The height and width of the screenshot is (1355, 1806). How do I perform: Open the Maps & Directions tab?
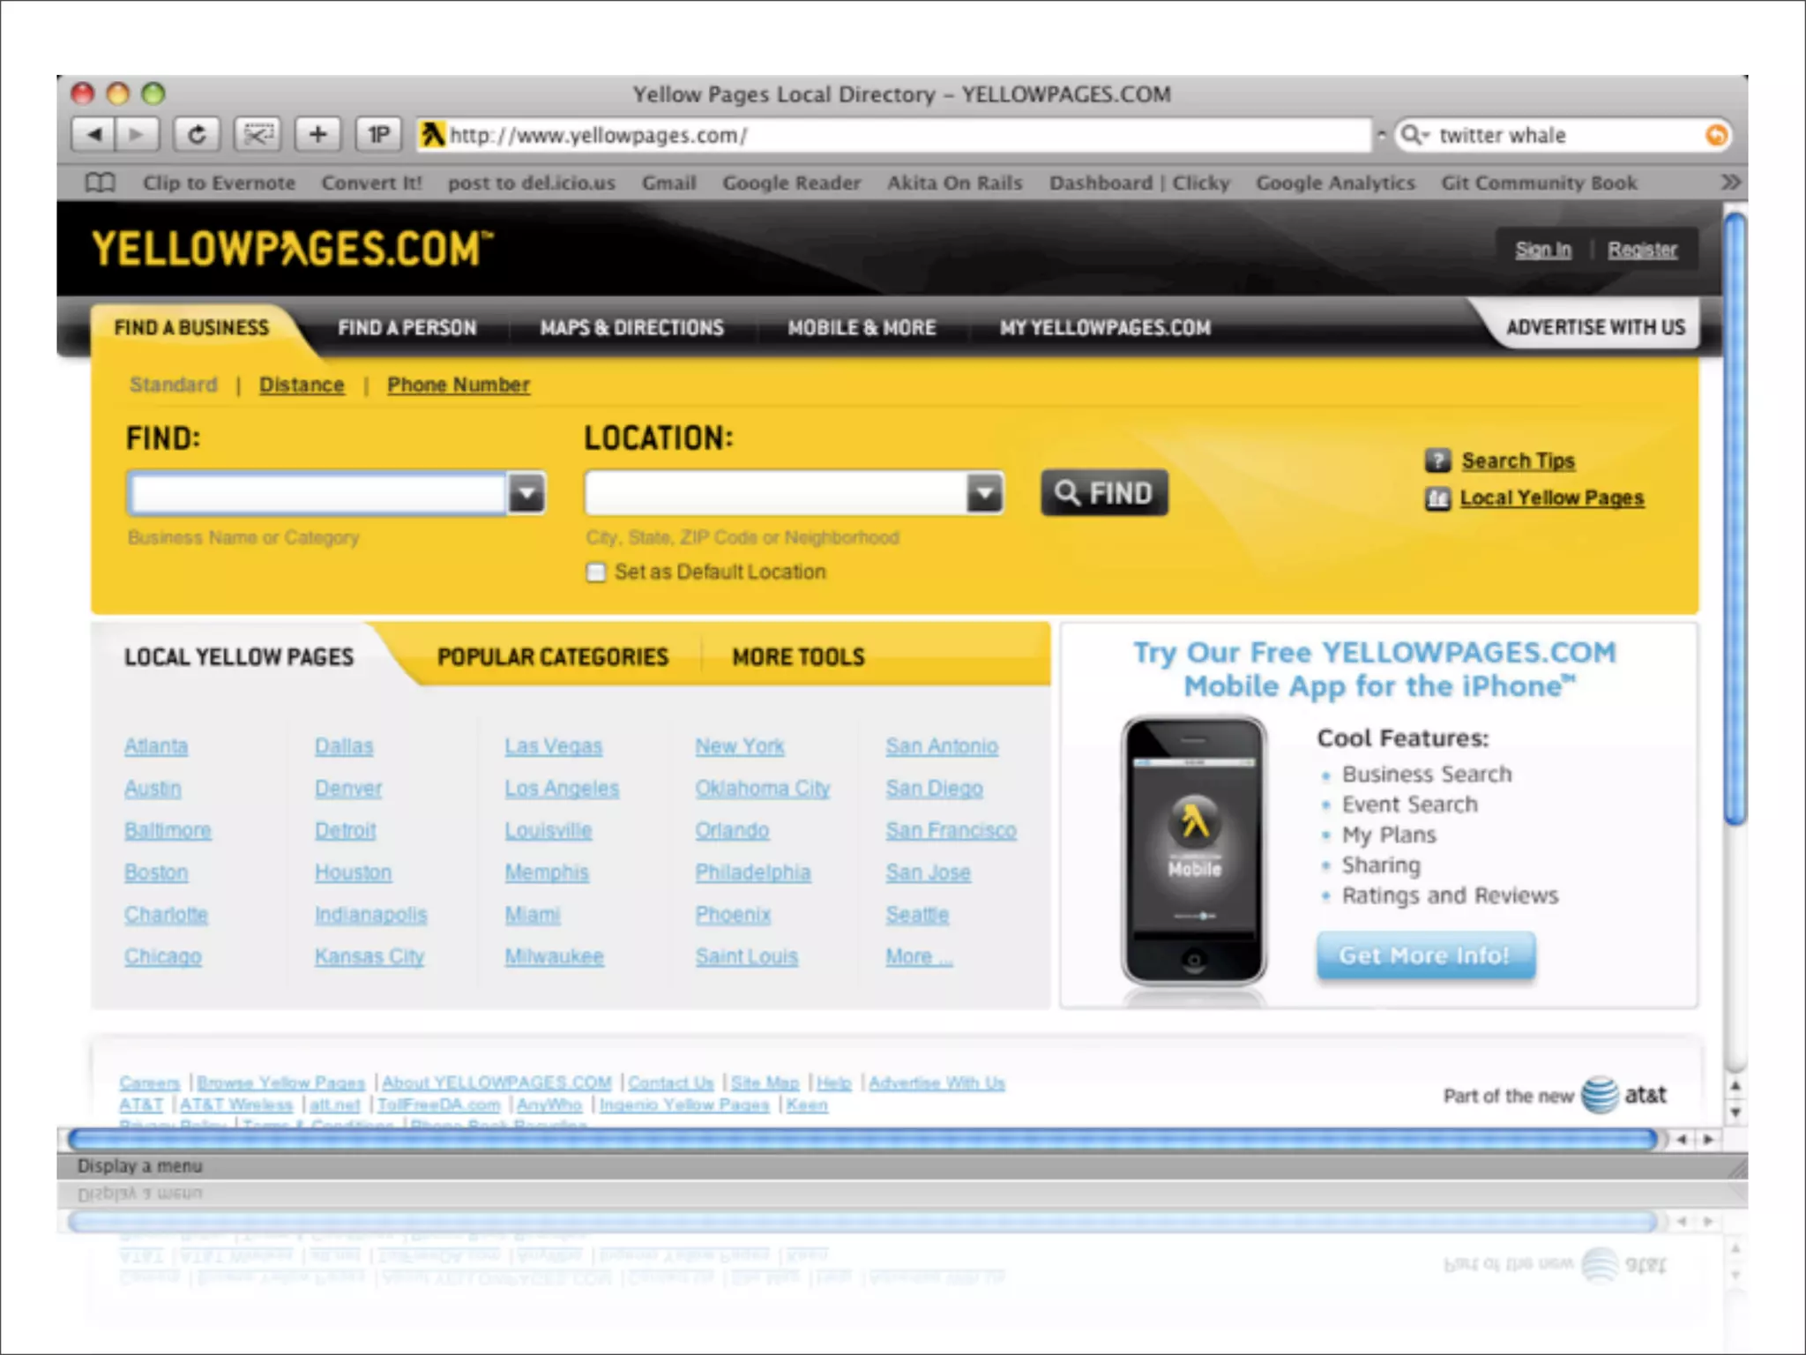pyautogui.click(x=631, y=328)
